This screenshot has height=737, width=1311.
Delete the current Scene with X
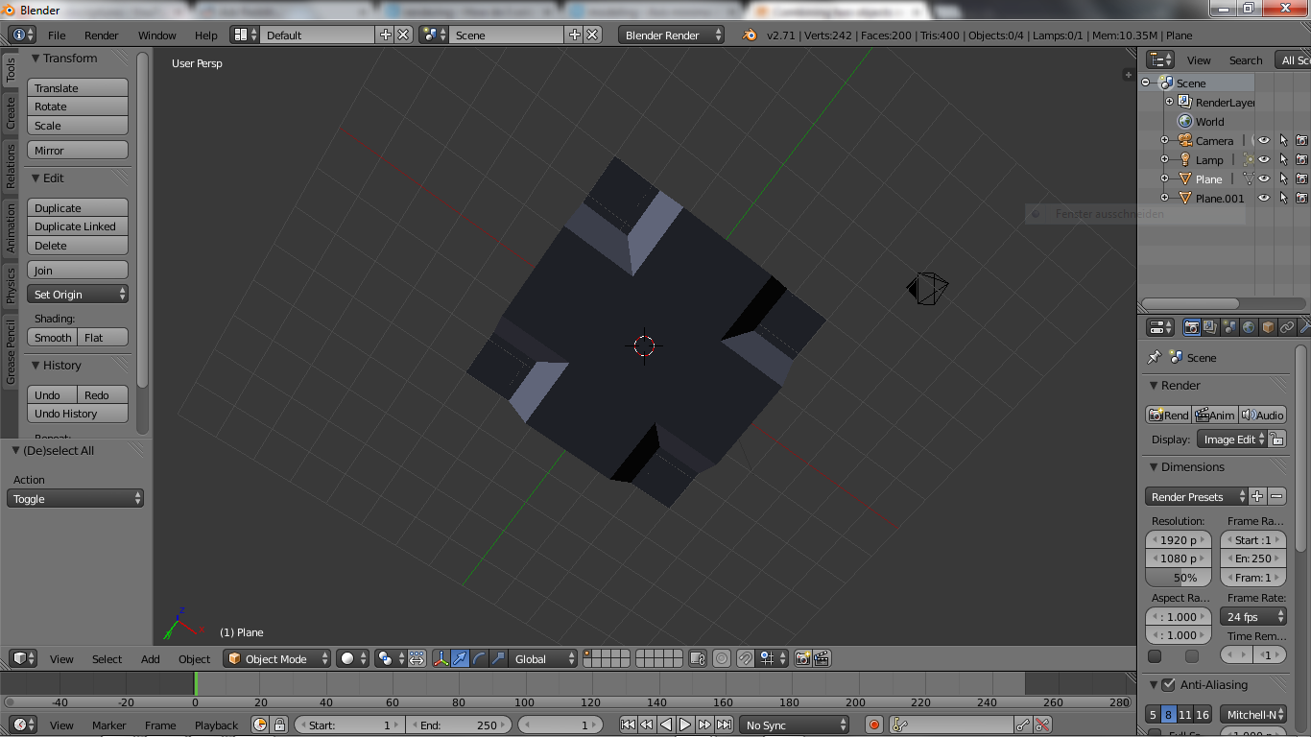coord(592,35)
